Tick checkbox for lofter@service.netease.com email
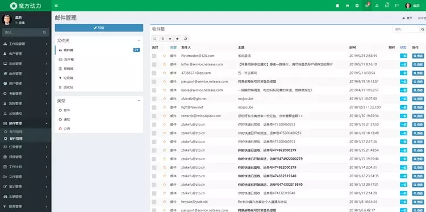 [x=154, y=64]
